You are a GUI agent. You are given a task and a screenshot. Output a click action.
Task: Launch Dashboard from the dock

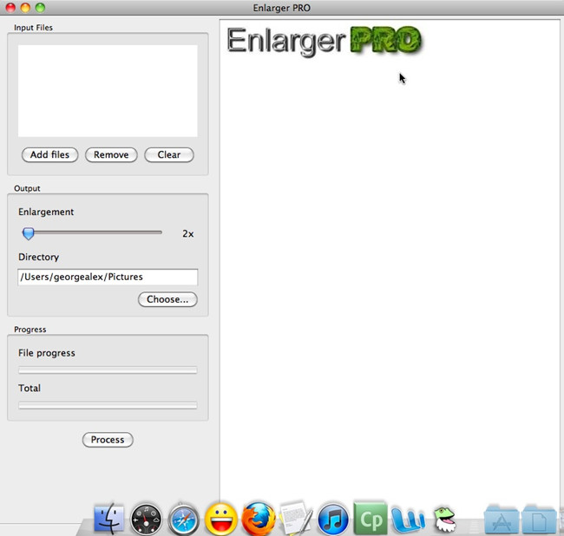tap(146, 520)
